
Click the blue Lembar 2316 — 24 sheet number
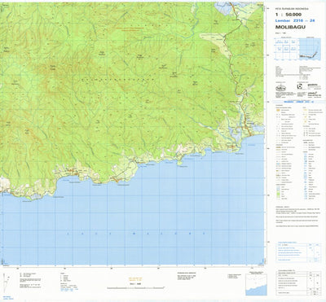coord(295,20)
